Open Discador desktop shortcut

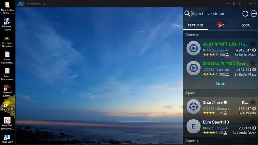click(x=7, y=106)
